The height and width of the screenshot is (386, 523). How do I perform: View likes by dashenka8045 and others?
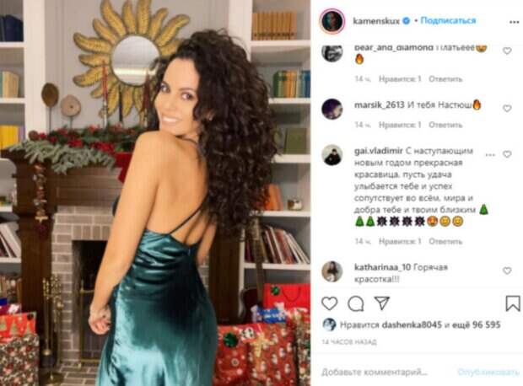(x=420, y=324)
